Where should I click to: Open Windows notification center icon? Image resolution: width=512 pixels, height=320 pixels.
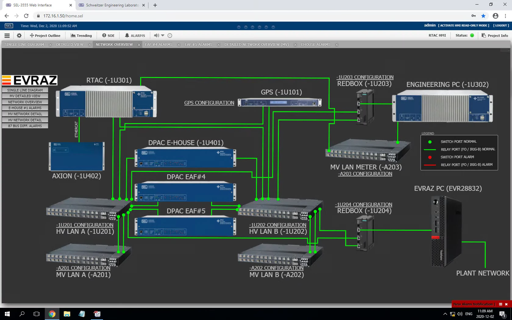click(503, 314)
